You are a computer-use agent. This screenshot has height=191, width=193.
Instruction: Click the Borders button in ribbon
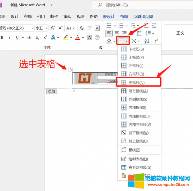(x=121, y=41)
